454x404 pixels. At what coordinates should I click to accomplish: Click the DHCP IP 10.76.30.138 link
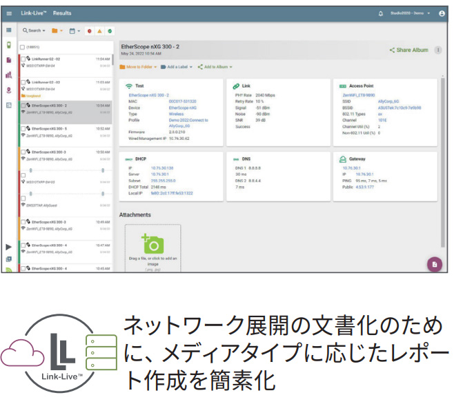point(162,168)
